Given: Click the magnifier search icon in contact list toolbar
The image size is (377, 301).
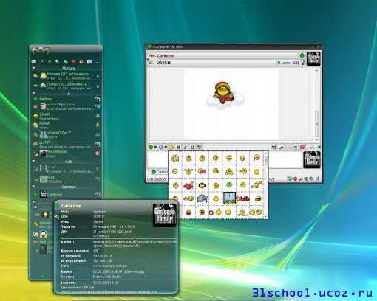Looking at the screenshot, I should click(41, 61).
